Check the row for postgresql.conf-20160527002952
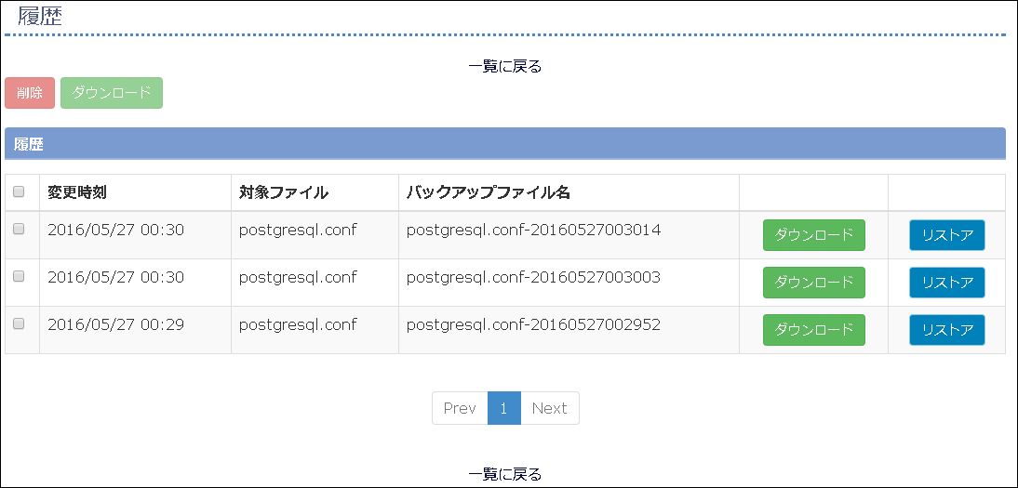Viewport: 1018px width, 488px height. [19, 323]
